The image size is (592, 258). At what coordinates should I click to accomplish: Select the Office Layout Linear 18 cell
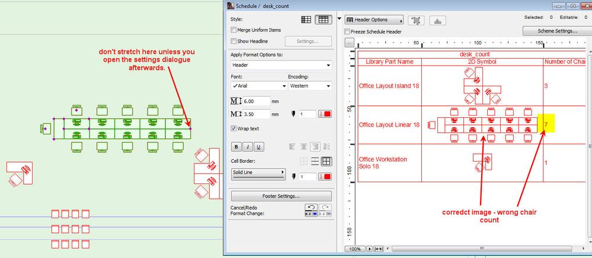point(390,125)
